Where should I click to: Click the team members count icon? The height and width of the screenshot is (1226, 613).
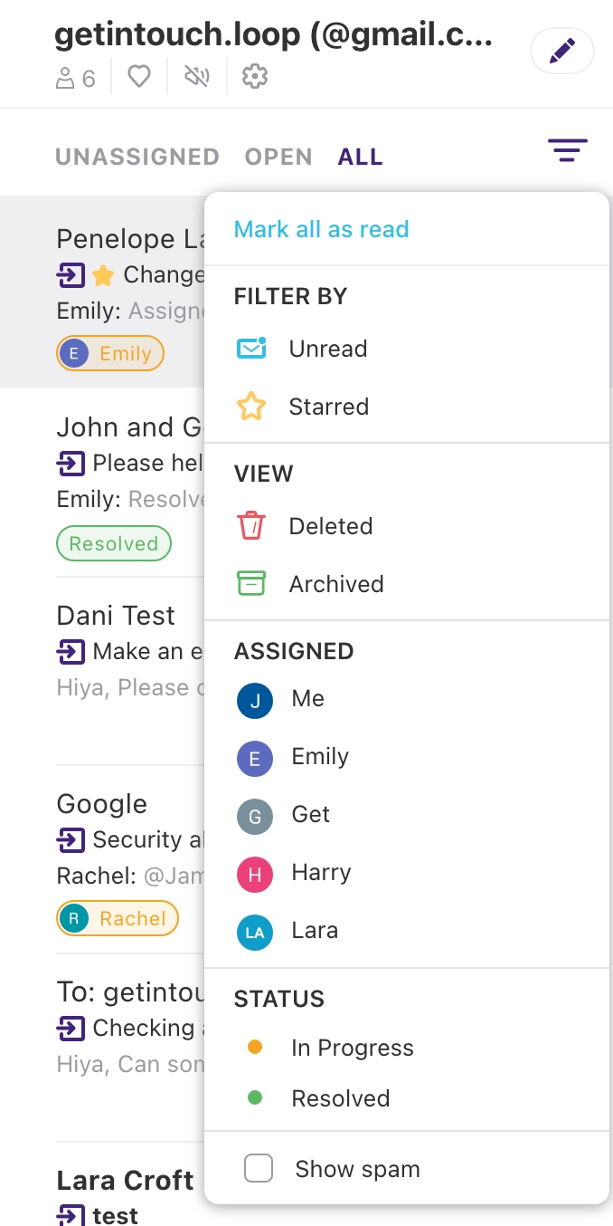coord(75,79)
